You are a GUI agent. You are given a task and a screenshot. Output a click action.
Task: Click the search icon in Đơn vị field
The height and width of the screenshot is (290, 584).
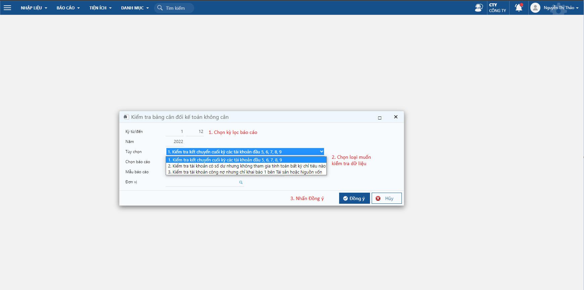point(241,182)
